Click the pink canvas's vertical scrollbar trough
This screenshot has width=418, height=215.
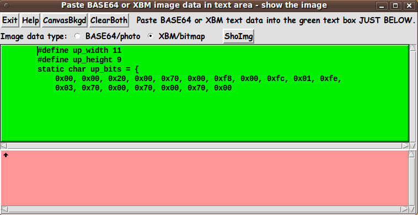pyautogui.click(x=411, y=181)
